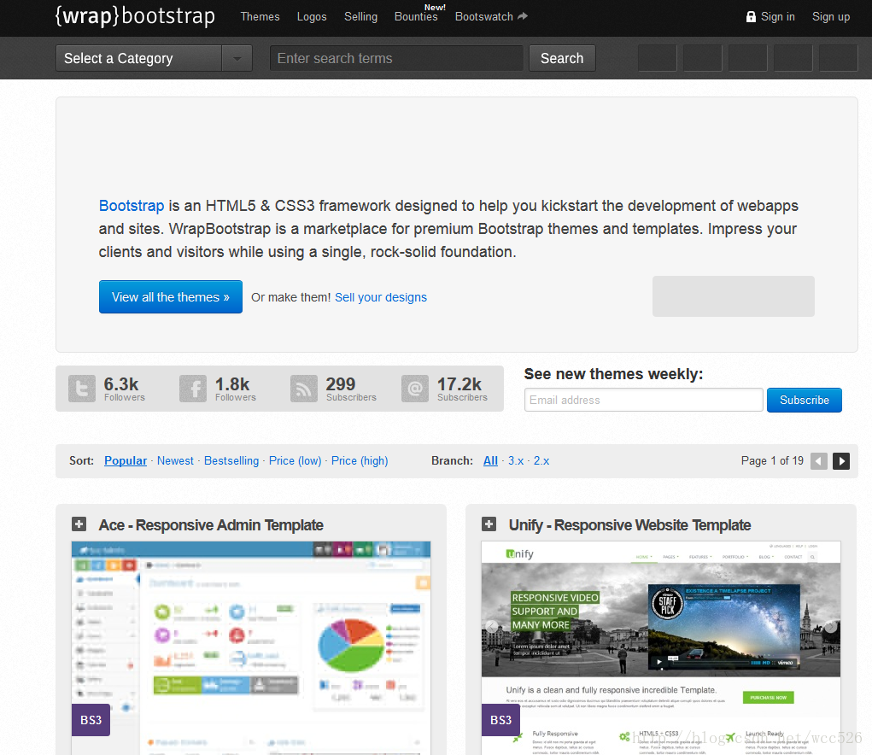This screenshot has width=872, height=755.
Task: Click the lock icon beside Sign in
Action: click(751, 17)
